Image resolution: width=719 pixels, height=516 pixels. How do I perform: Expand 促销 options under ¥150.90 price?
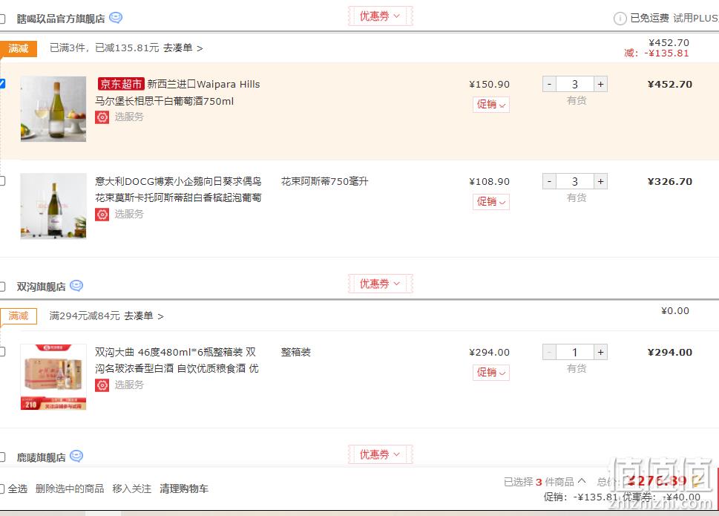[491, 105]
